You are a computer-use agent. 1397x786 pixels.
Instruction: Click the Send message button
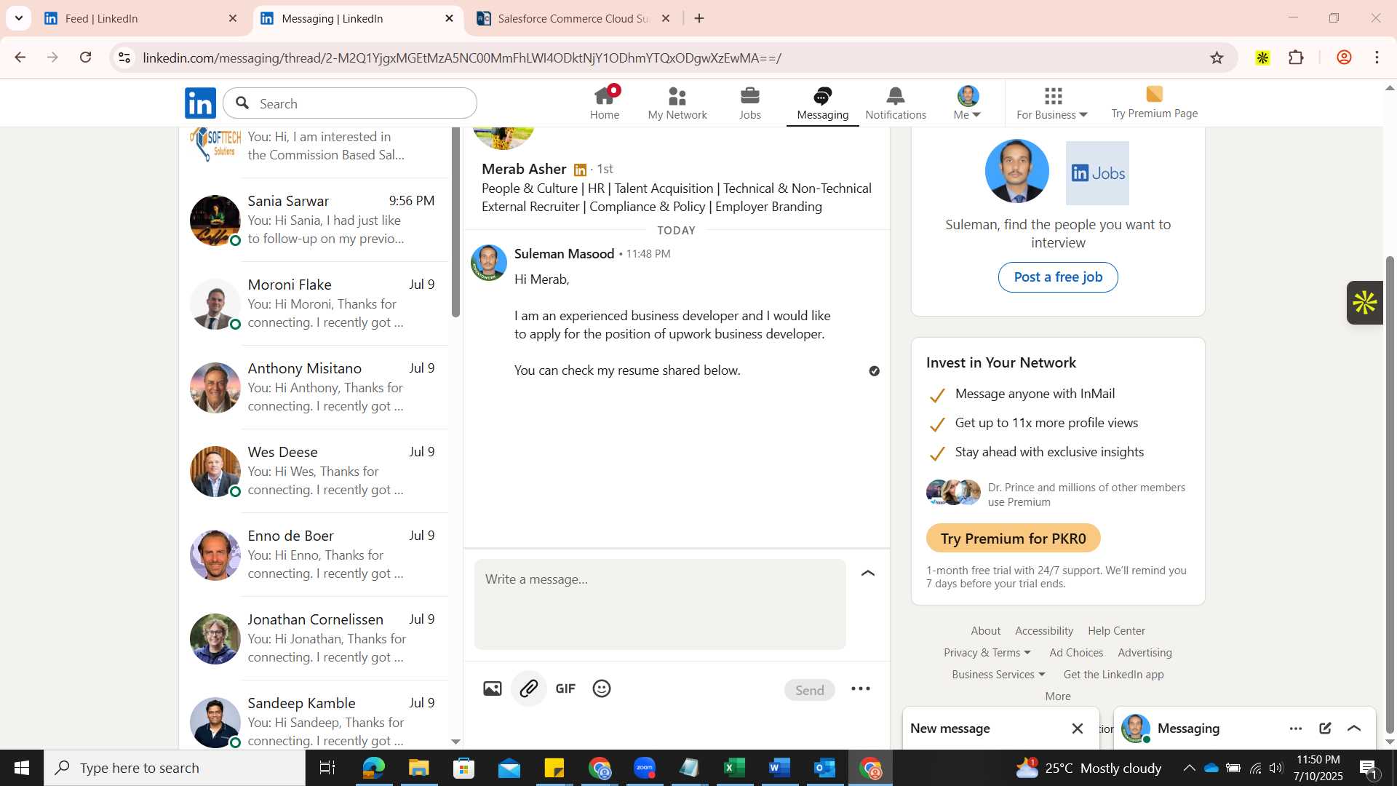click(810, 690)
